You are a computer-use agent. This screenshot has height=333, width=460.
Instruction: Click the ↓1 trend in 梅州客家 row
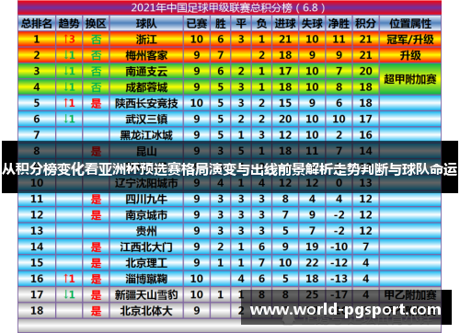(x=69, y=55)
